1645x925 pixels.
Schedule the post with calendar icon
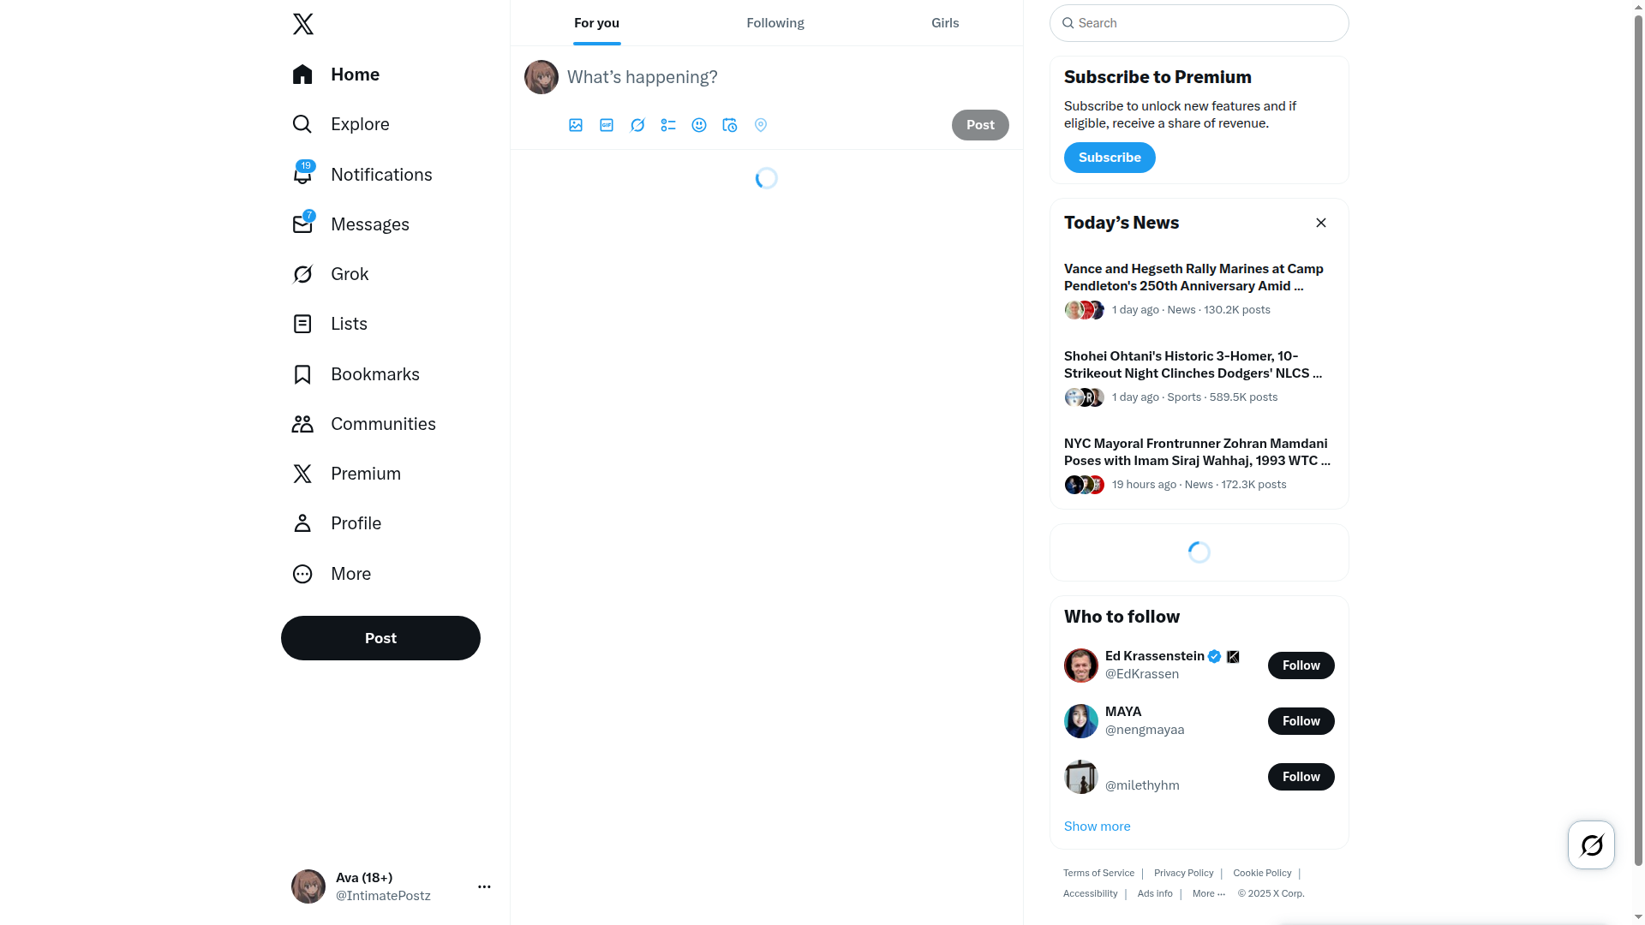pos(730,125)
